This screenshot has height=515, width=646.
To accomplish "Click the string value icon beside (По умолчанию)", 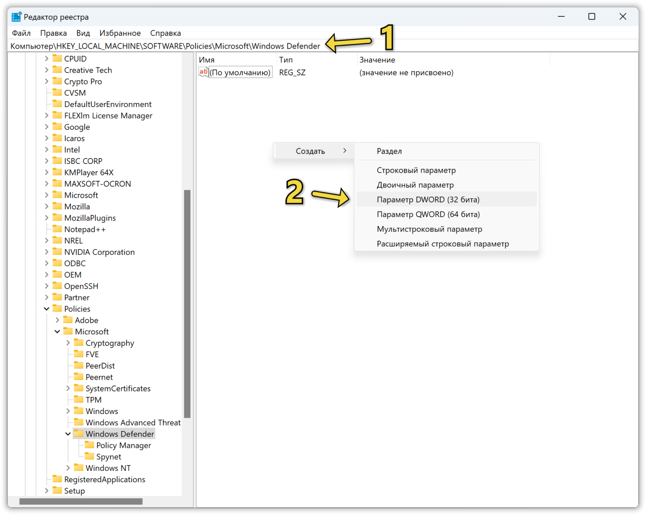I will pyautogui.click(x=204, y=72).
